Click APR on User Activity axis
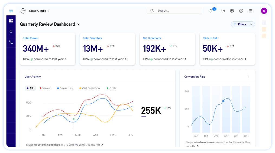Viewport: 275px width, 153px height. (96, 135)
